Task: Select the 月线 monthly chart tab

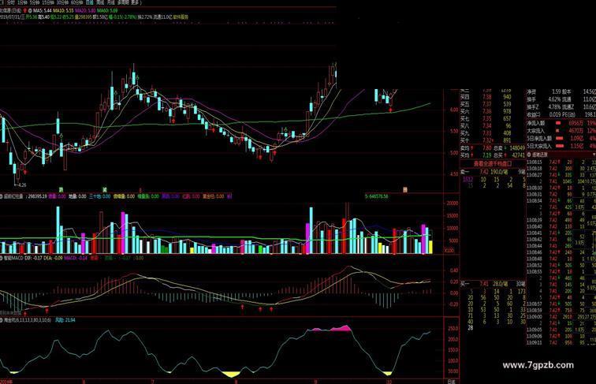Action: [111, 2]
